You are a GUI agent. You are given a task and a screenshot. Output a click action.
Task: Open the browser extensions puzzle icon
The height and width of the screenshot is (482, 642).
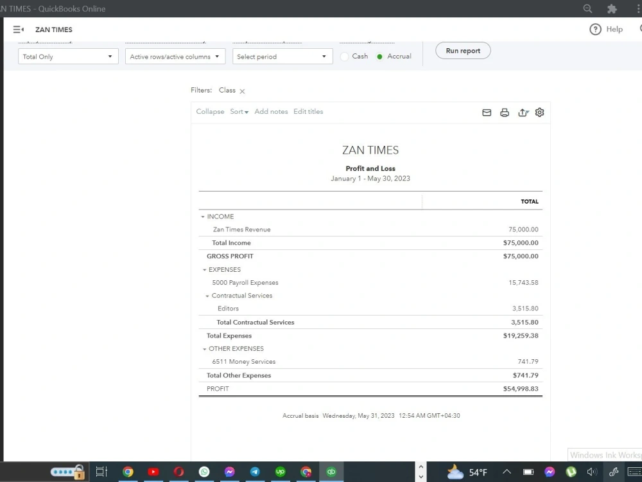(612, 8)
